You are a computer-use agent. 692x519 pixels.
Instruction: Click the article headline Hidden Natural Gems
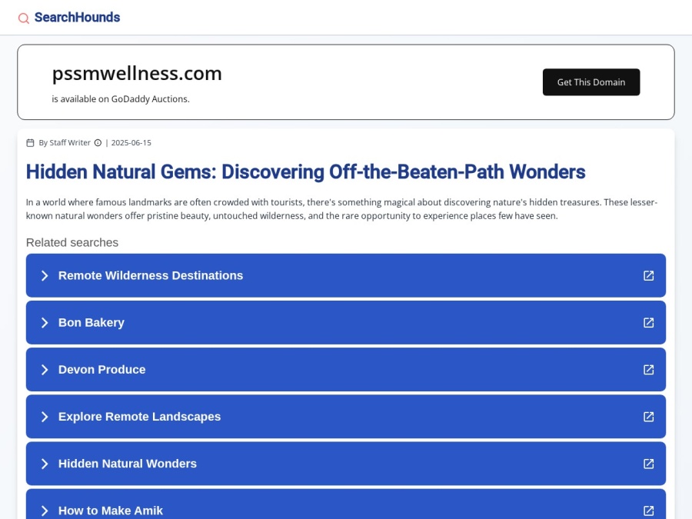[x=305, y=171]
